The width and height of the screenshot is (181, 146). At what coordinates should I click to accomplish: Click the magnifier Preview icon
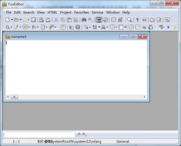(129, 20)
